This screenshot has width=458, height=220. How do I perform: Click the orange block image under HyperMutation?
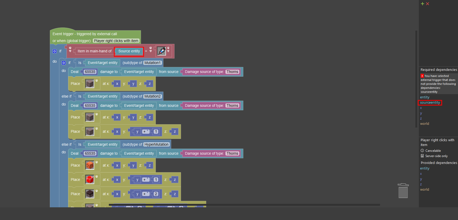click(90, 165)
